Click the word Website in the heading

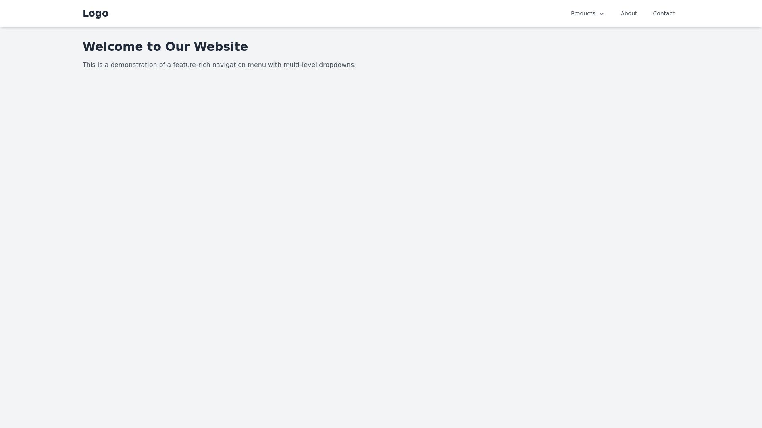221,46
